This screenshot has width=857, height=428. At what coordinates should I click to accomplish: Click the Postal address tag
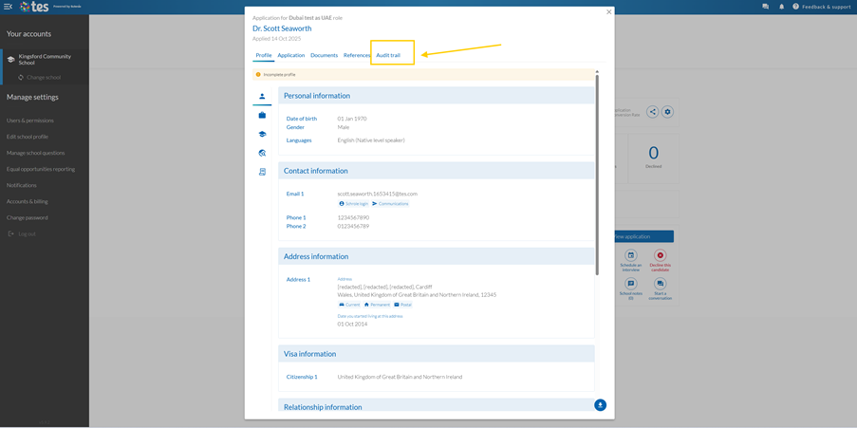[402, 305]
